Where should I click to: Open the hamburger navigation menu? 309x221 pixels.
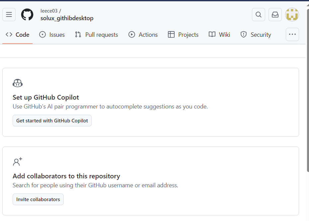9,15
